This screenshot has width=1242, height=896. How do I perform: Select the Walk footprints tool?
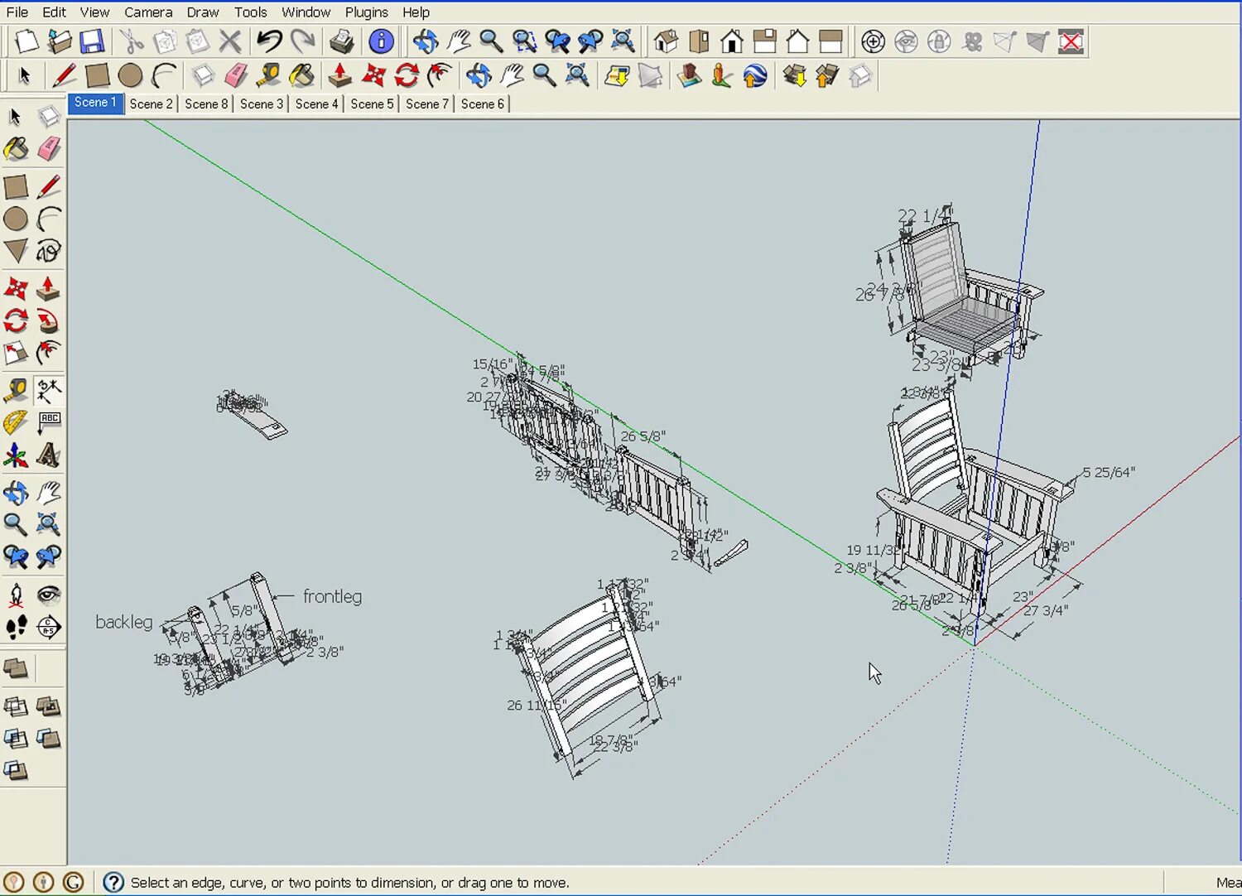(x=16, y=627)
